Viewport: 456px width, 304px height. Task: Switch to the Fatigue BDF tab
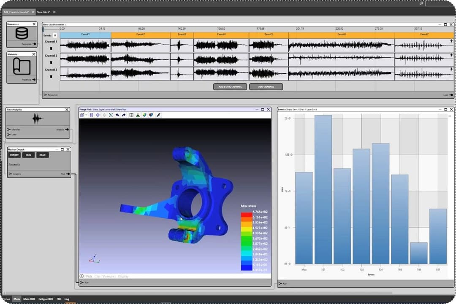46,299
